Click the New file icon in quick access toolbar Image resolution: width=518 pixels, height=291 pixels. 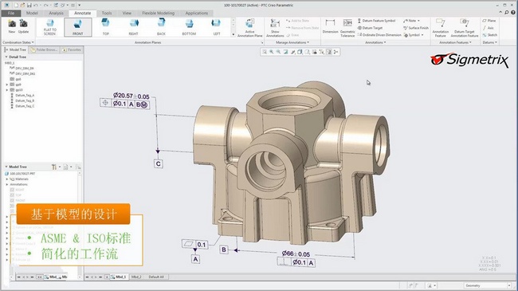[x=16, y=6]
